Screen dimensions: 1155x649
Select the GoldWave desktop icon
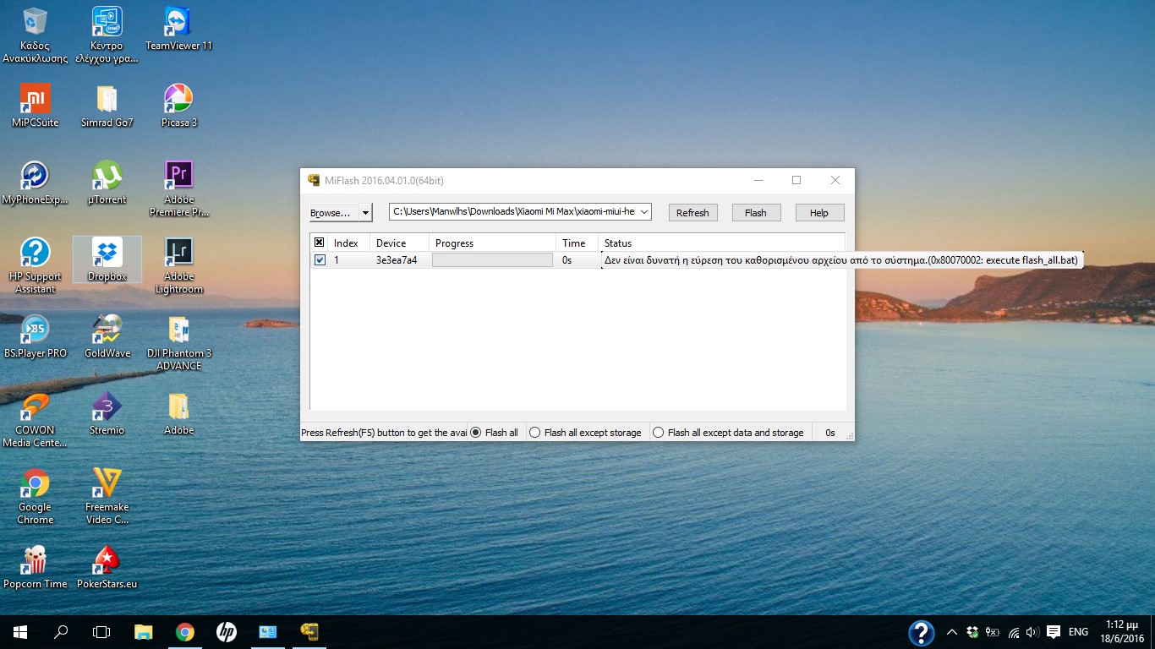107,330
